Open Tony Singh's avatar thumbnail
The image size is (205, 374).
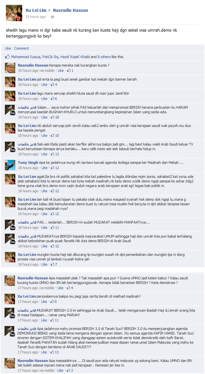click(10, 165)
